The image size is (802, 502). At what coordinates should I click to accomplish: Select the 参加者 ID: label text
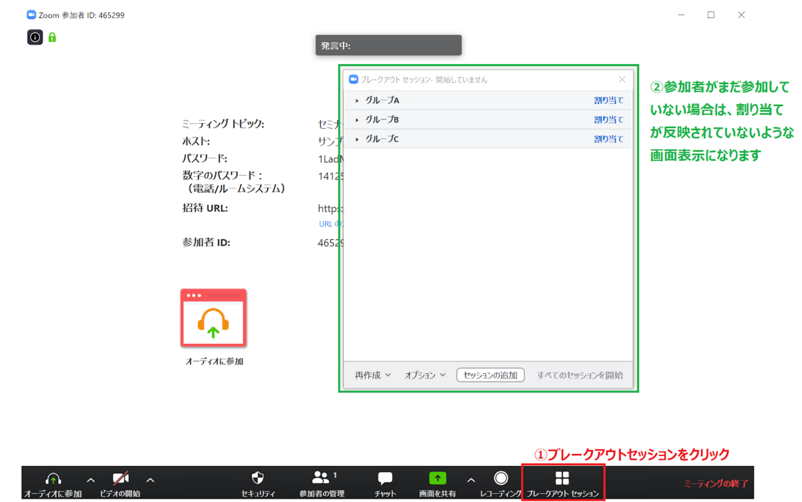(x=206, y=242)
